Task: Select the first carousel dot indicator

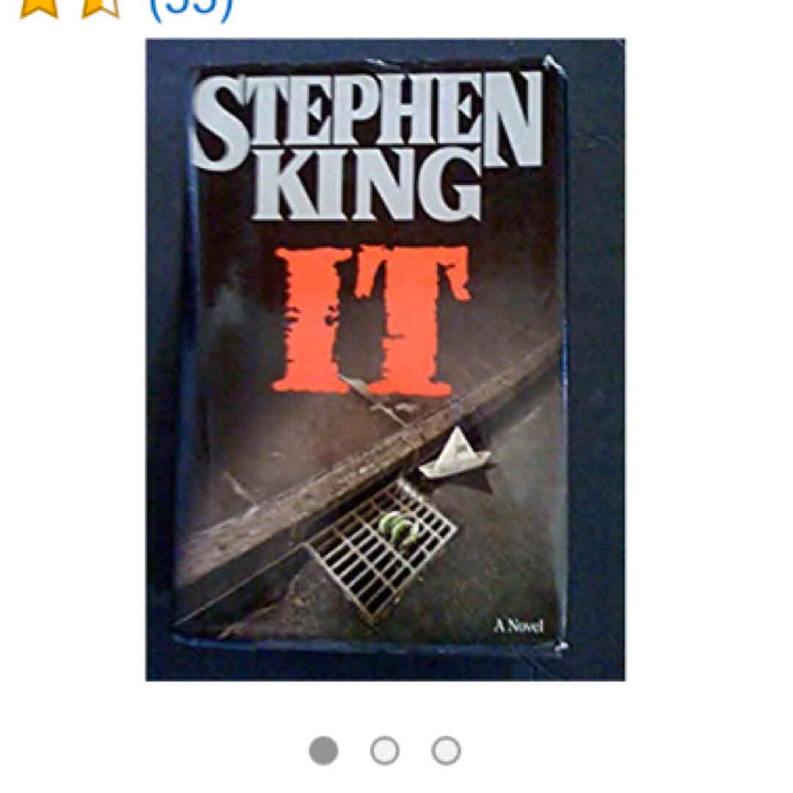Action: tap(324, 750)
